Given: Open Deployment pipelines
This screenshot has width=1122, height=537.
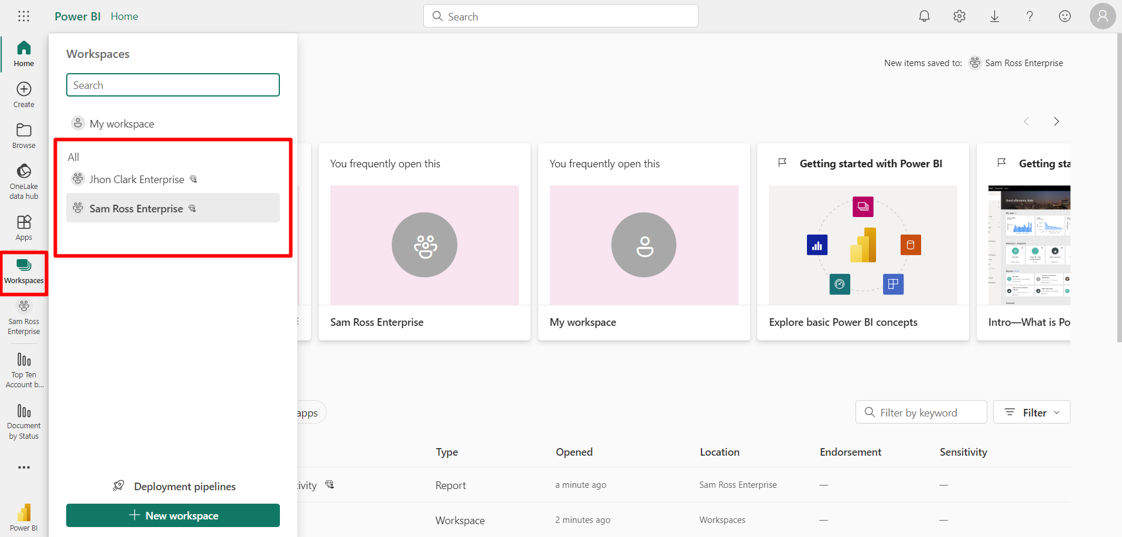Looking at the screenshot, I should [x=174, y=486].
